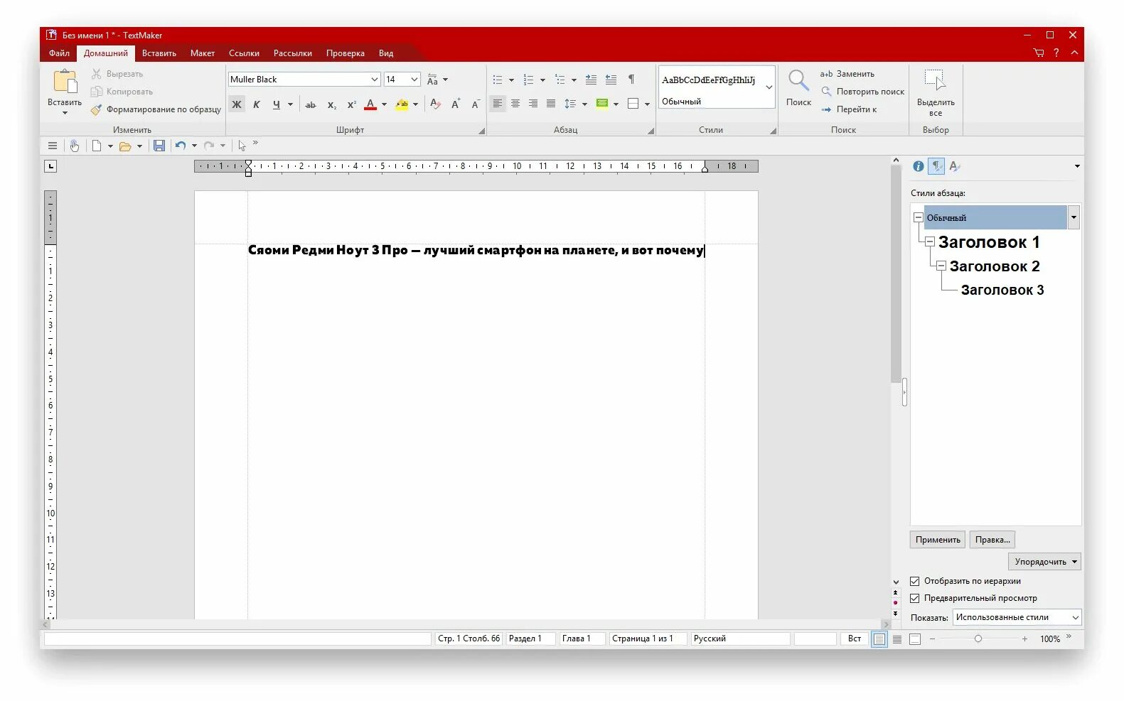Image resolution: width=1124 pixels, height=701 pixels.
Task: Insert bulleted list
Action: [x=498, y=80]
